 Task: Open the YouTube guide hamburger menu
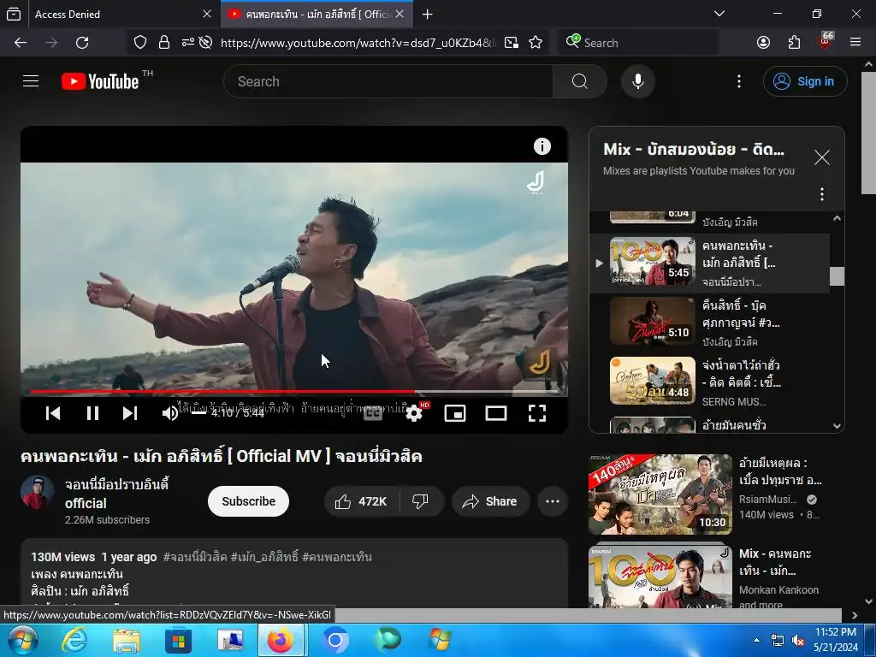tap(31, 81)
